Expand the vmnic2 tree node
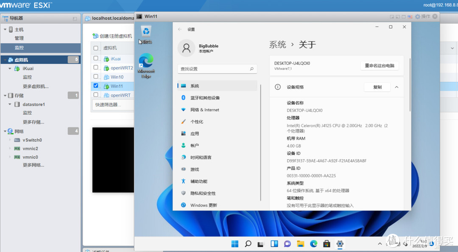This screenshot has width=458, height=252. click(10, 148)
